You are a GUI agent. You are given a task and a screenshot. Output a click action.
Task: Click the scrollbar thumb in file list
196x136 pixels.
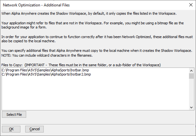coord(191,76)
